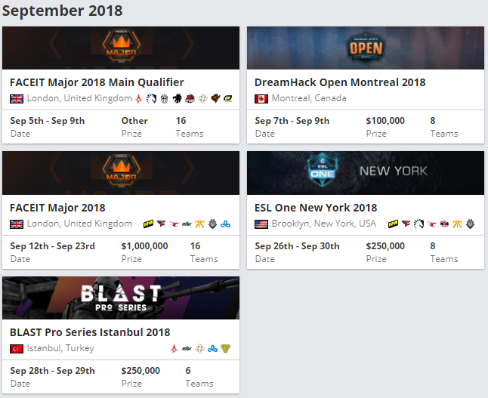Click the Fnatic logo in ESL One New York card
488x398 pixels.
pyautogui.click(x=457, y=224)
